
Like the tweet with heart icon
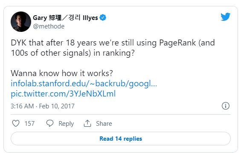pos(16,123)
